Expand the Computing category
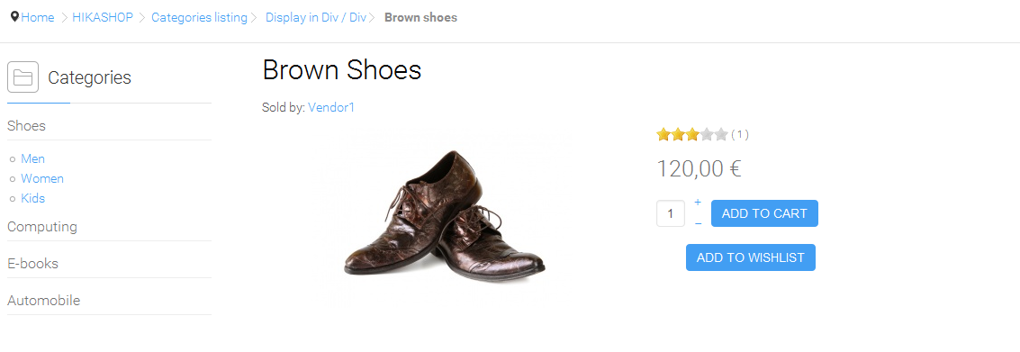The image size is (1020, 352). coord(42,227)
